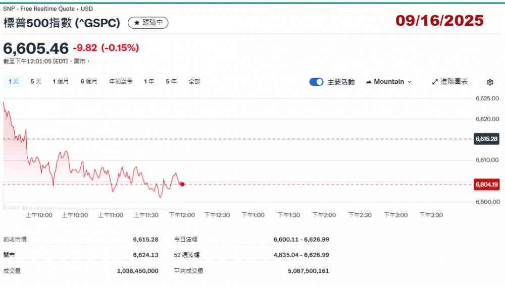Screen dimensions: 505x287
Task: Click the Mountain chart type icon
Action: 368,82
